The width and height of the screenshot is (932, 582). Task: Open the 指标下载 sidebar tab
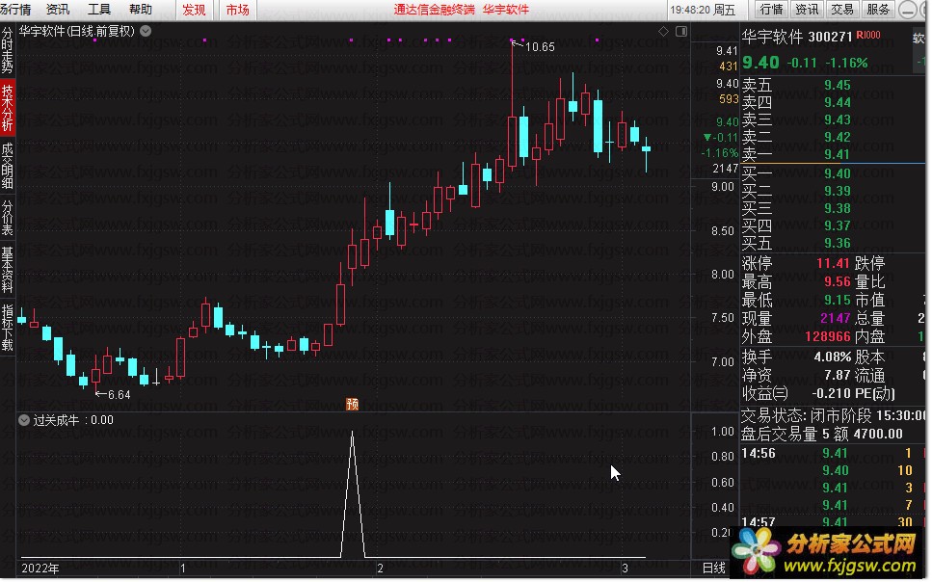pos(7,328)
